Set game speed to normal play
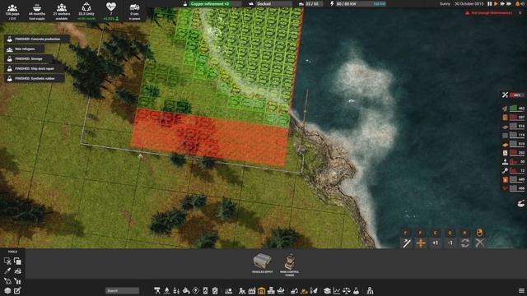This screenshot has width=527, height=296. tap(496, 3)
